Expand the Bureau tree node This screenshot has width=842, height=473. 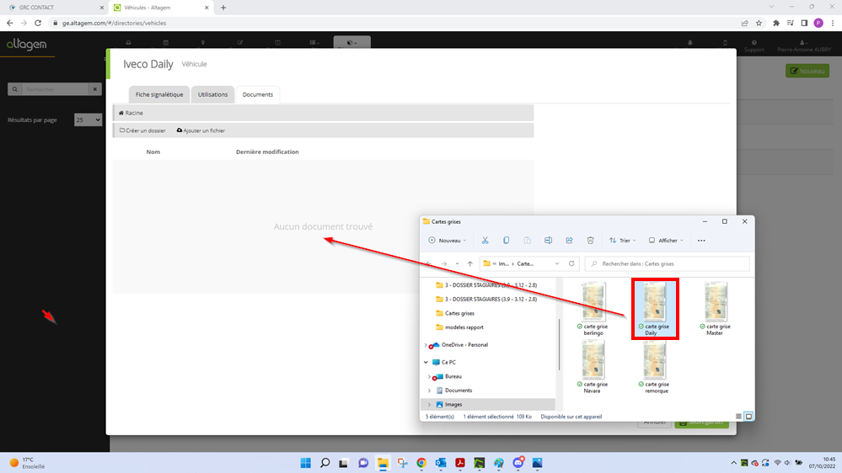429,376
